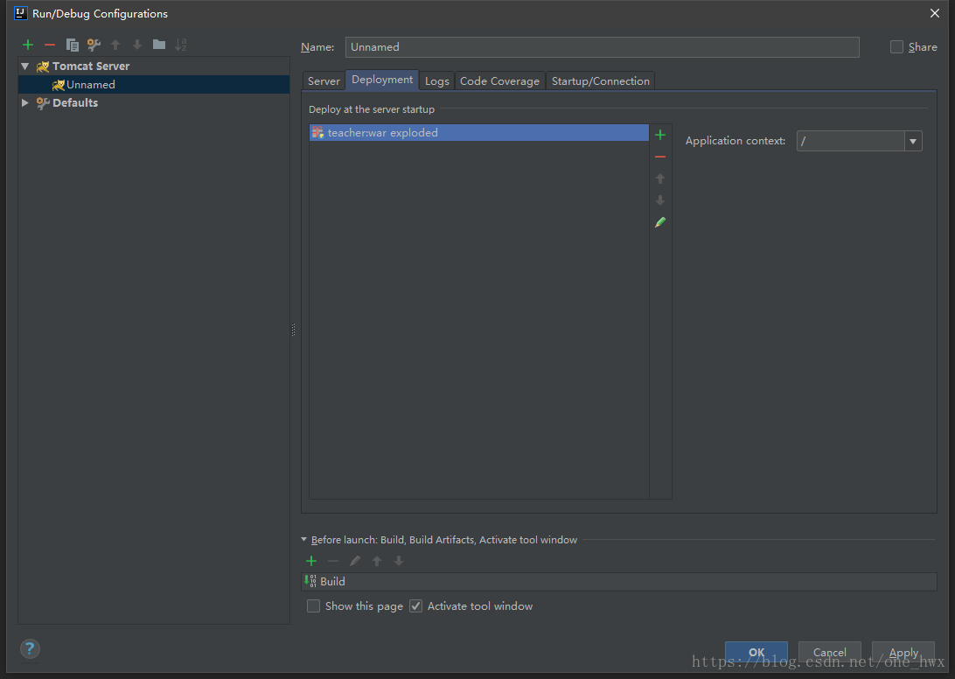
Task: Move Before launch task up
Action: [377, 561]
